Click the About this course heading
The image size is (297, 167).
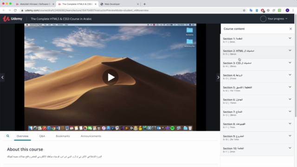(x=25, y=149)
